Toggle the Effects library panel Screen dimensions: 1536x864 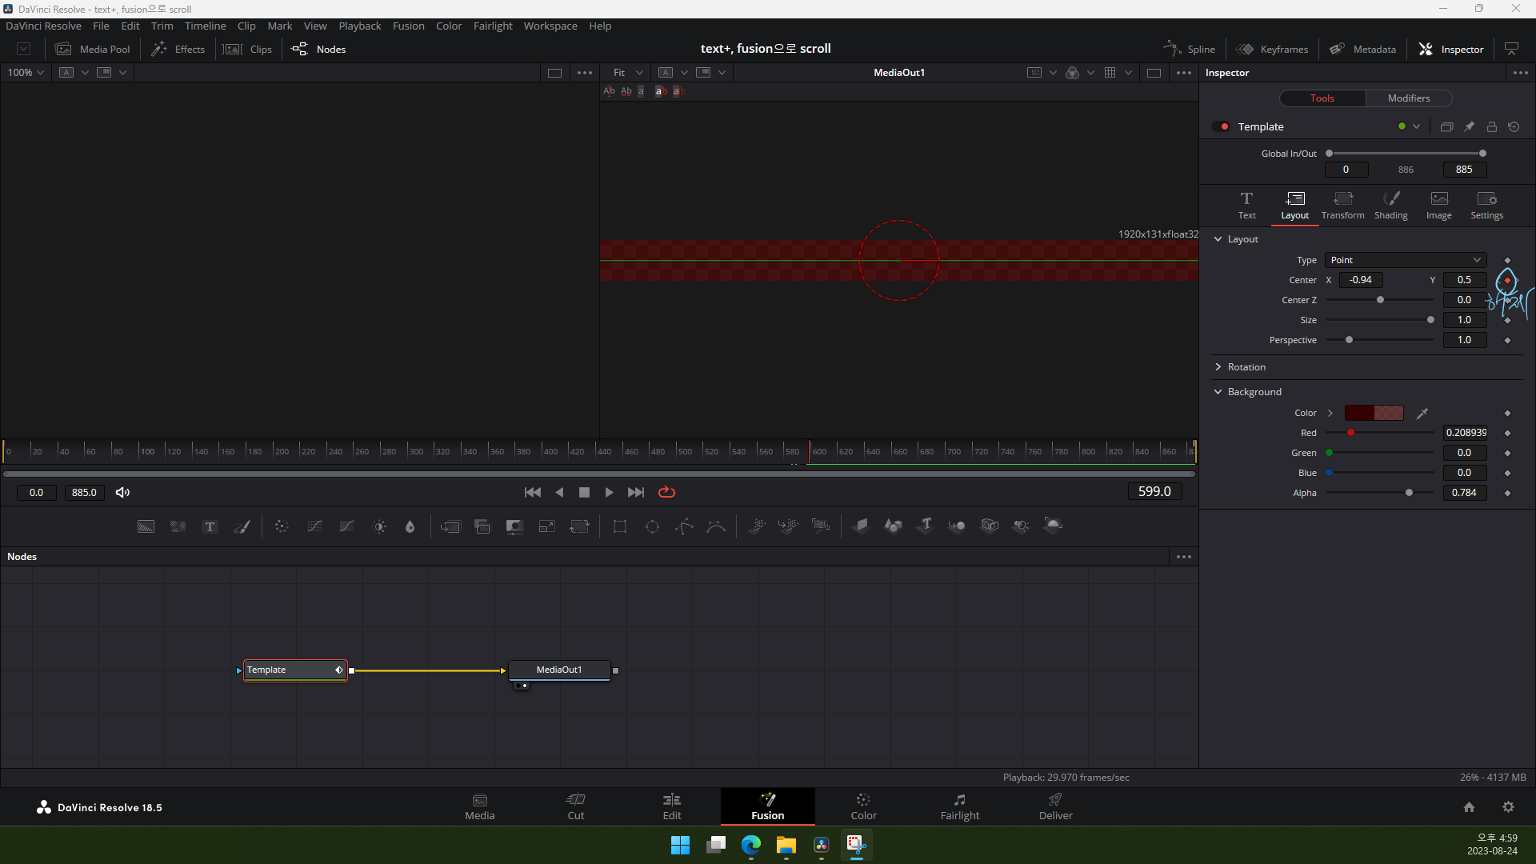tap(178, 49)
